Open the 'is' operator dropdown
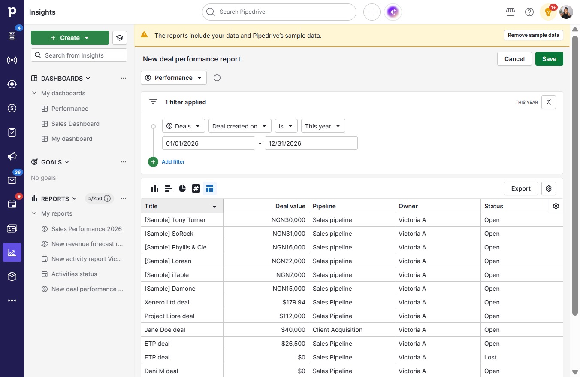580x377 pixels. click(286, 126)
